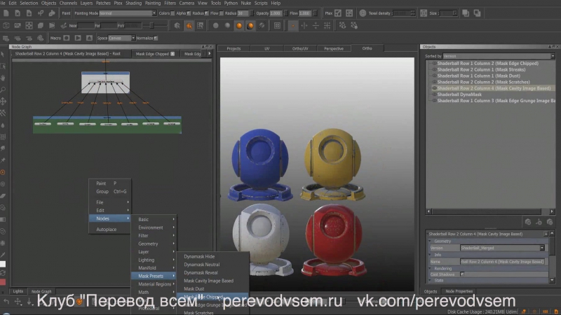Click the four-way symmetry grid icon
561x315 pixels.
[x=327, y=26]
